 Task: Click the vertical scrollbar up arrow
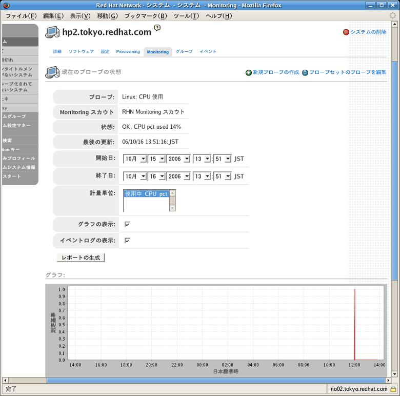pyautogui.click(x=394, y=24)
